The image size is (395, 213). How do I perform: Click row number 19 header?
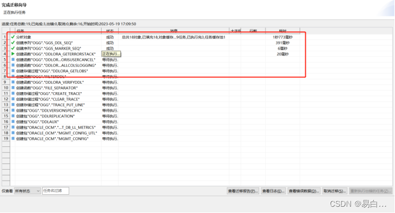6,138
